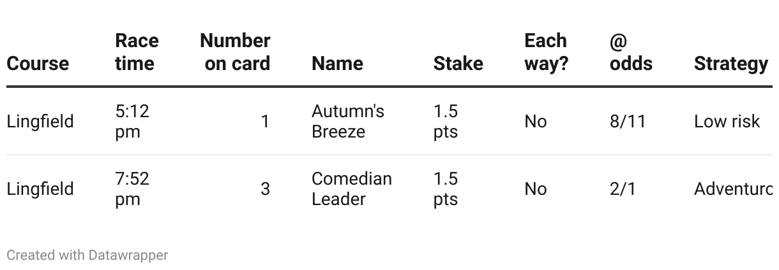Click the Course column header

(38, 64)
